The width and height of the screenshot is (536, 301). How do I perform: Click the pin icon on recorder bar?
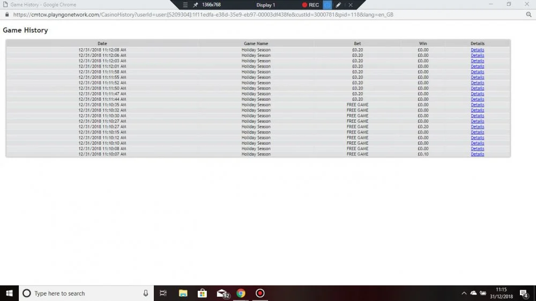196,5
